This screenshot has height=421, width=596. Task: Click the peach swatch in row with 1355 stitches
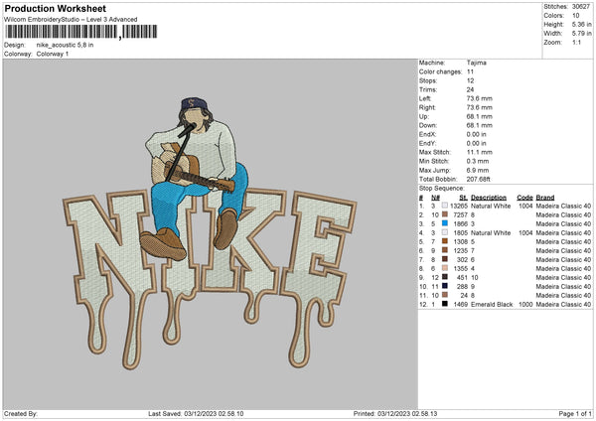[x=445, y=268]
